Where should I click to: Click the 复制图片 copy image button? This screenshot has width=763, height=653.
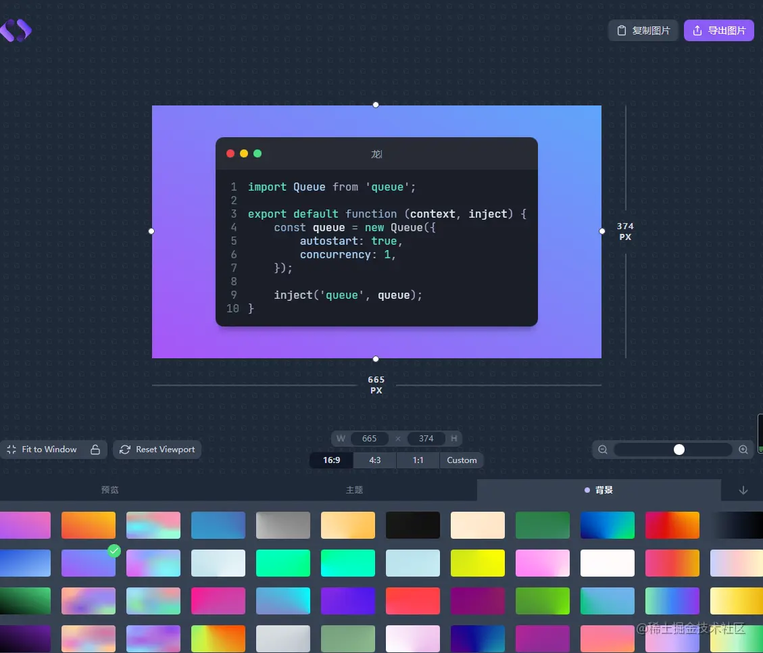[x=643, y=30]
